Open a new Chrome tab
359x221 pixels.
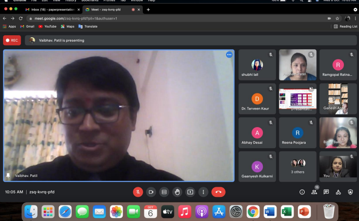148,10
